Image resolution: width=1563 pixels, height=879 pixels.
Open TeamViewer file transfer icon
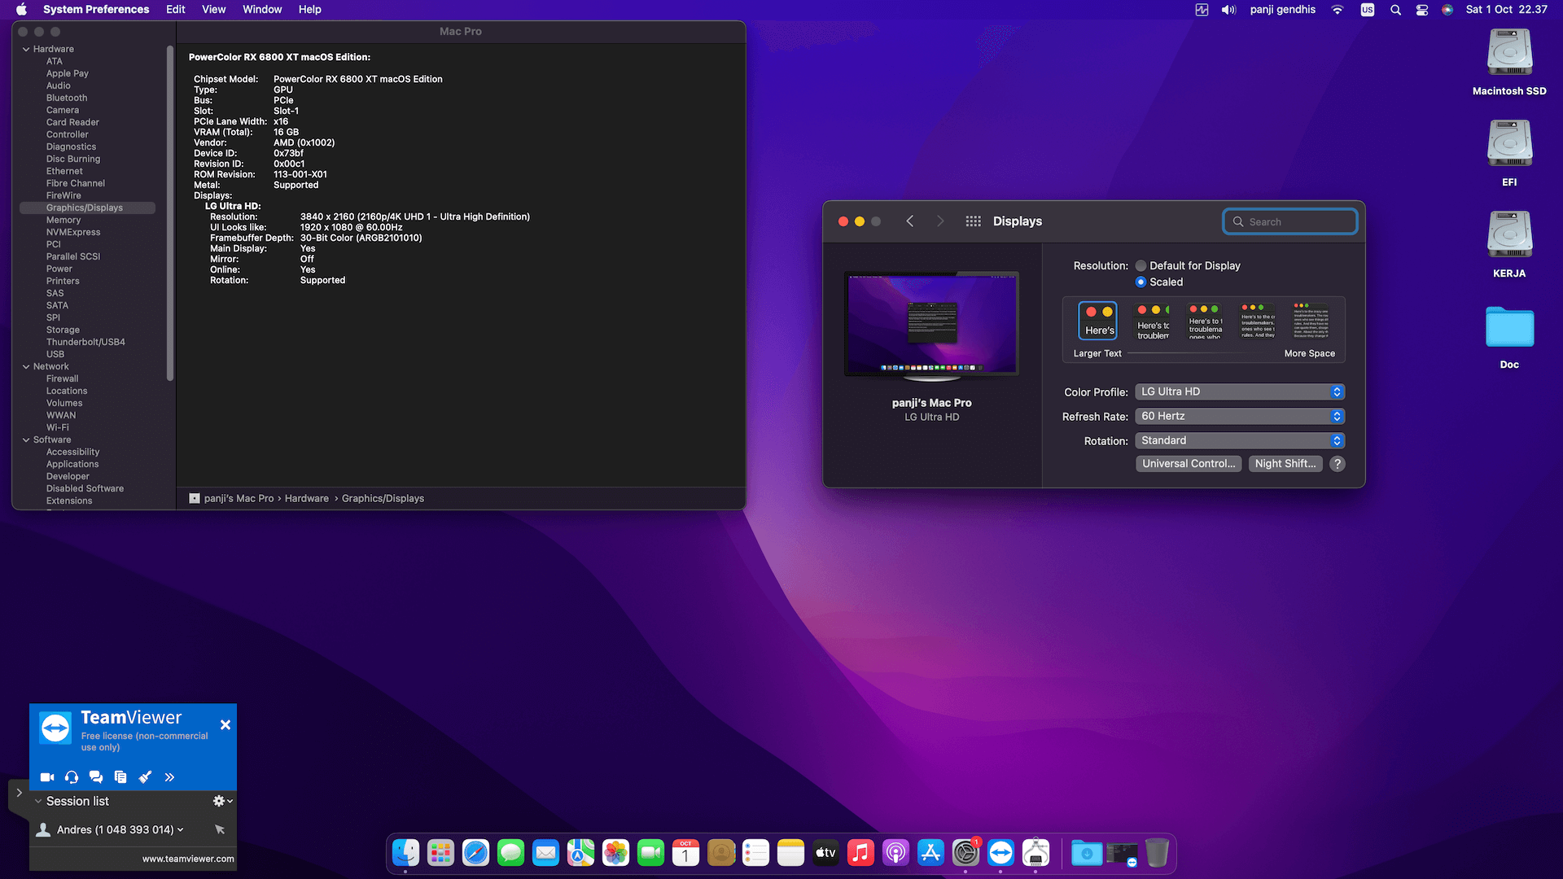tap(120, 777)
